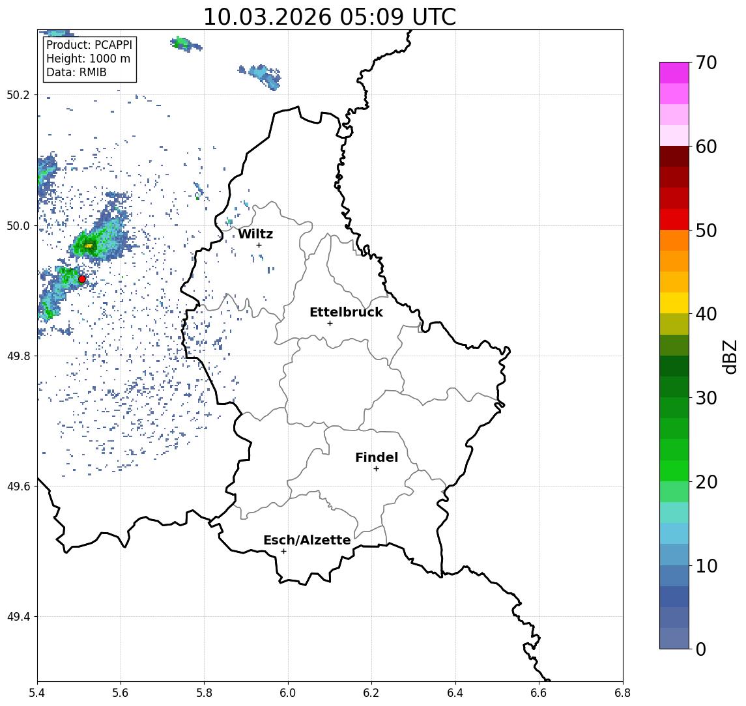Click longitude axis label 5.4
Viewport: 746px width, 706px height.
pos(37,693)
